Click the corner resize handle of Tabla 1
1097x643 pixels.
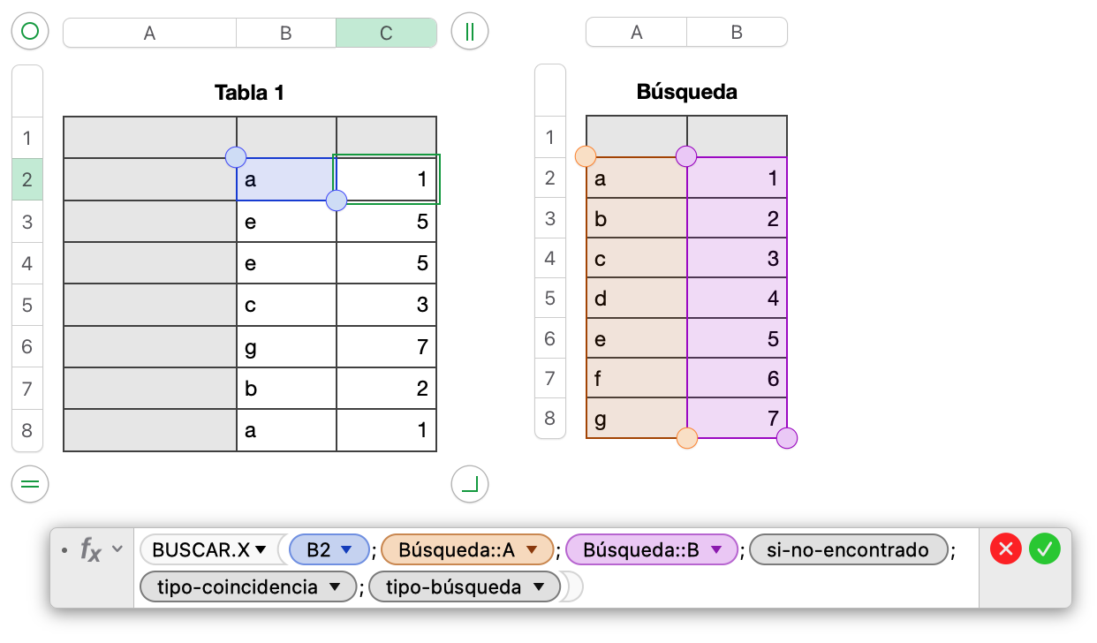point(469,483)
